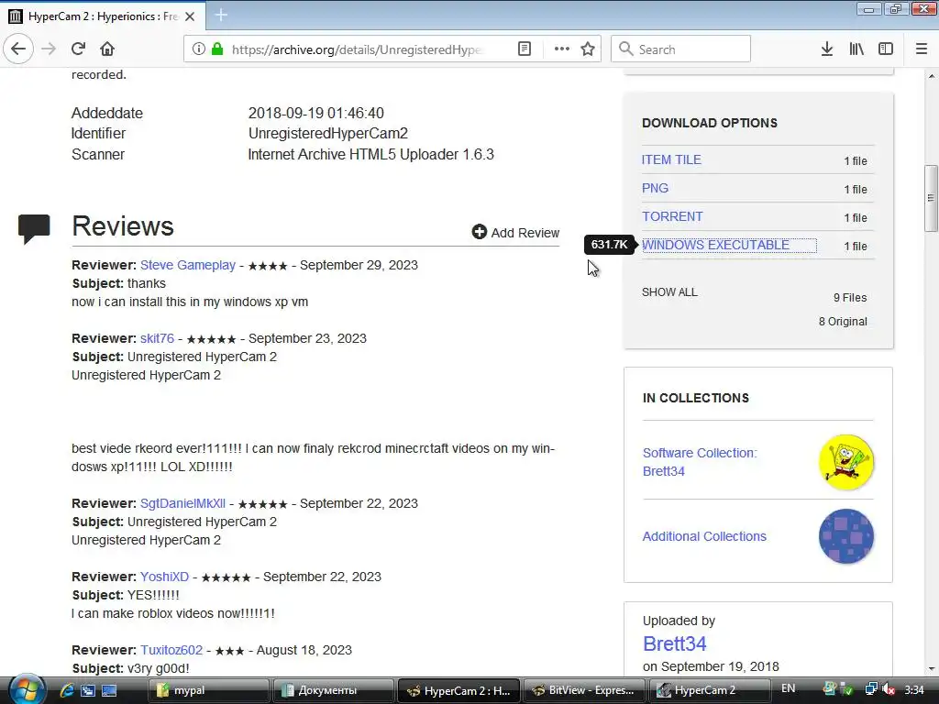Click the 9 Files text

point(850,298)
